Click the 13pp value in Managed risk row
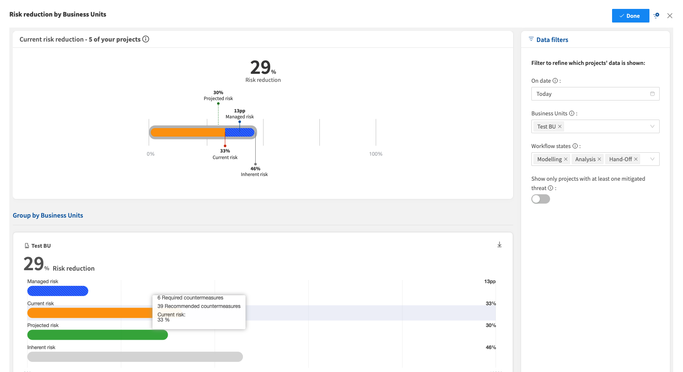The image size is (683, 372). pyautogui.click(x=490, y=282)
